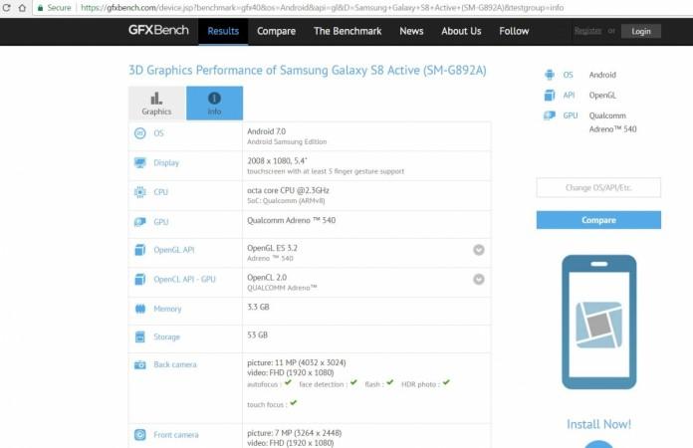
Task: Click the touch focus checkmark
Action: (295, 403)
